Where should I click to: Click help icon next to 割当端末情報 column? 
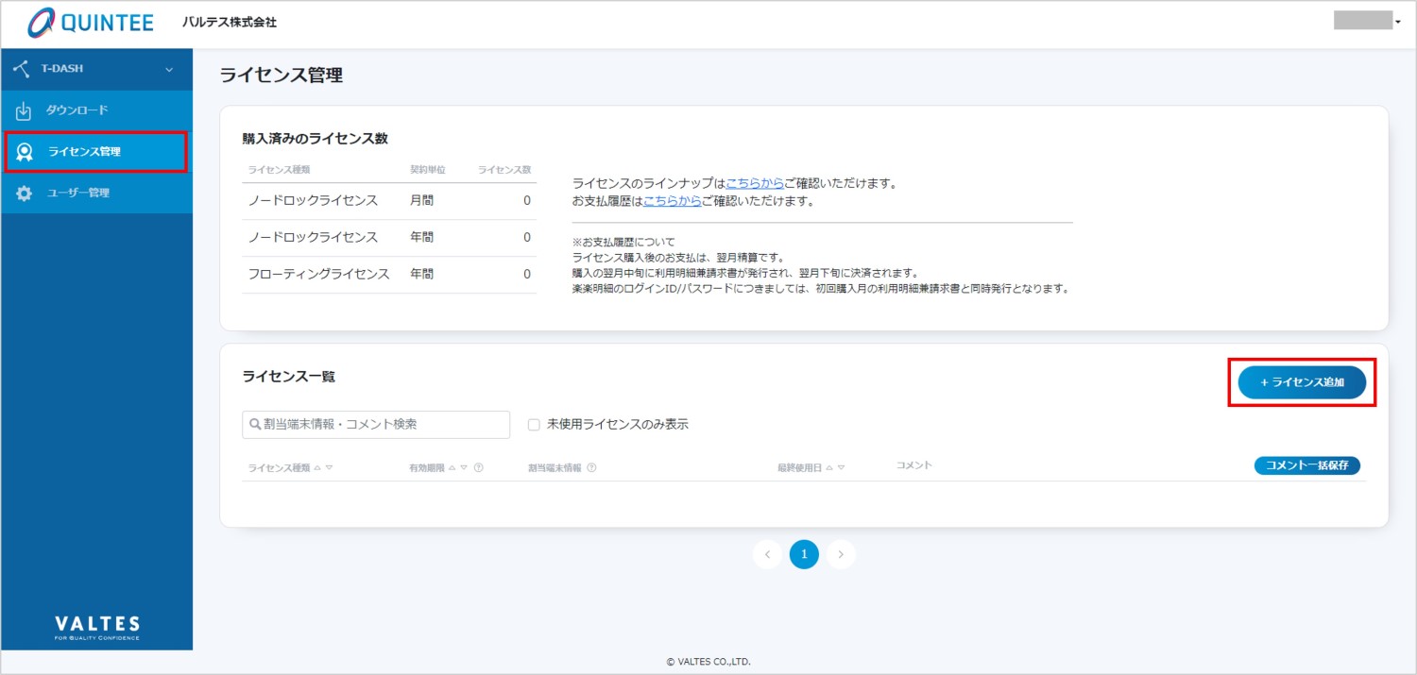pyautogui.click(x=591, y=467)
